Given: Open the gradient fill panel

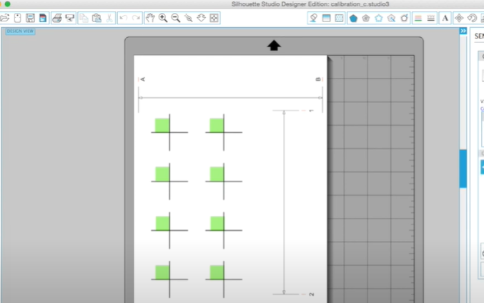Looking at the screenshot, I should pyautogui.click(x=326, y=18).
